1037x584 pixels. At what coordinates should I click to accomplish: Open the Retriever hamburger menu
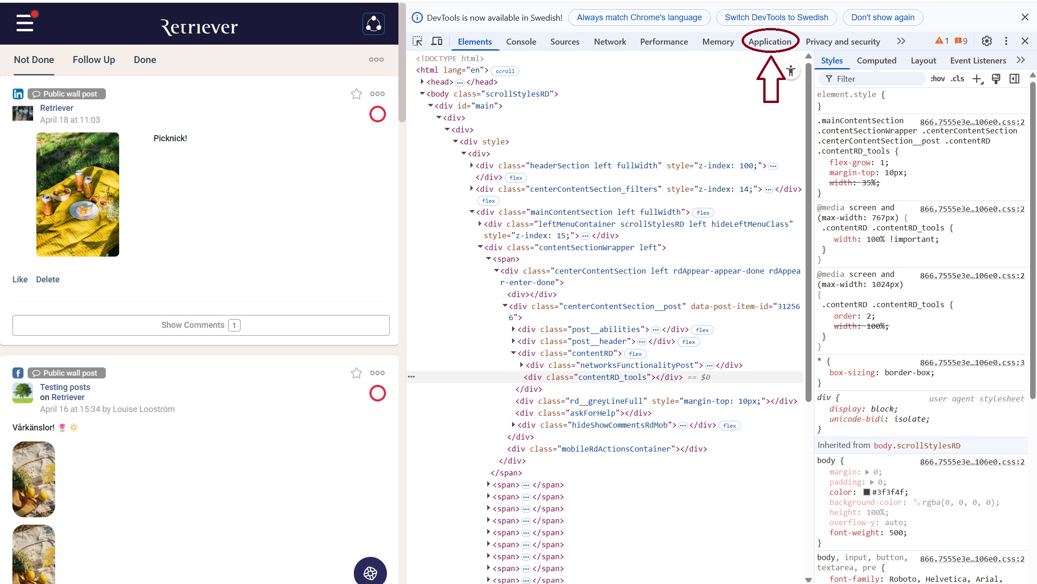coord(25,23)
